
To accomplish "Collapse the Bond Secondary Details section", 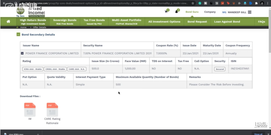I will [x=18, y=35].
